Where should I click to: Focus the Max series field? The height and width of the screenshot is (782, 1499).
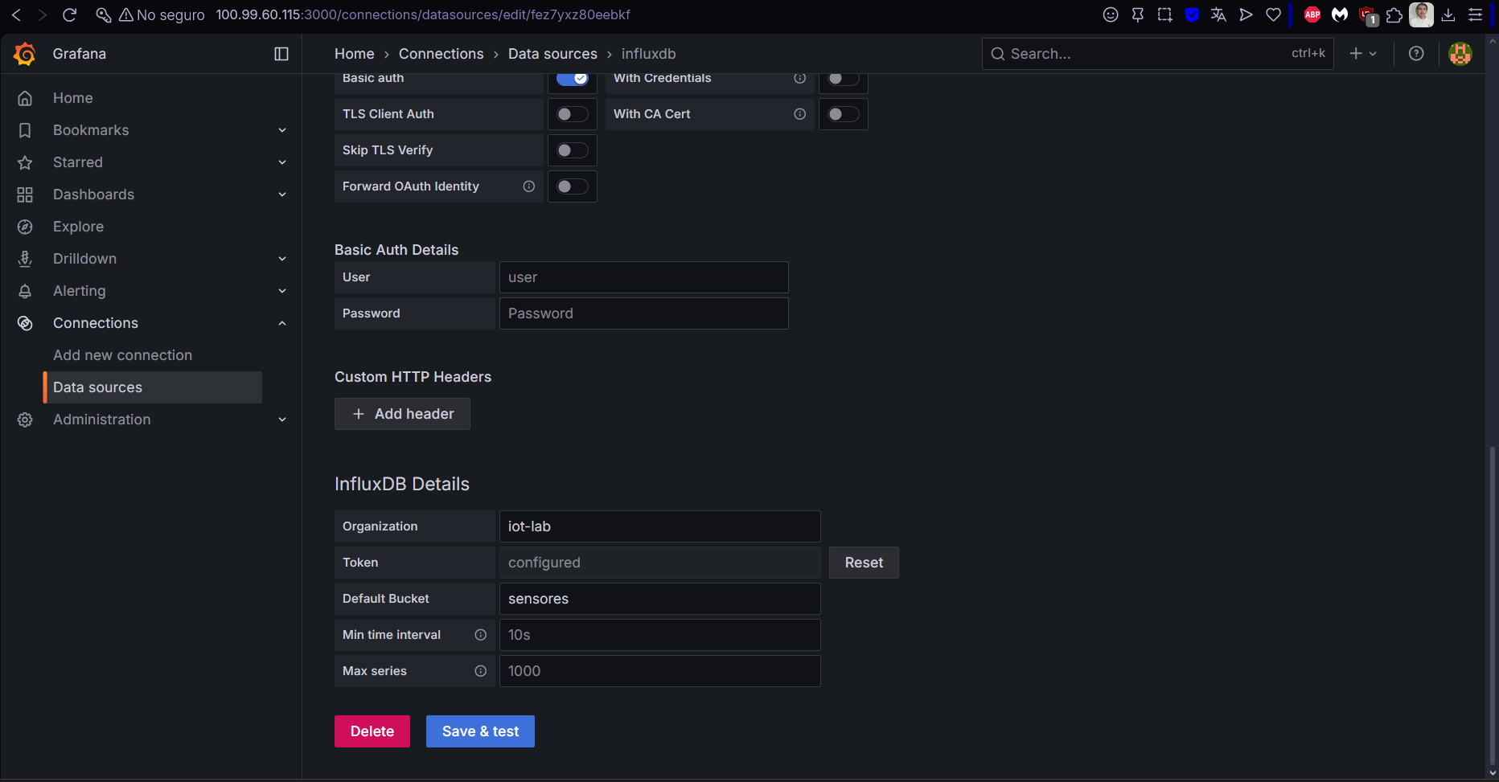tap(660, 671)
